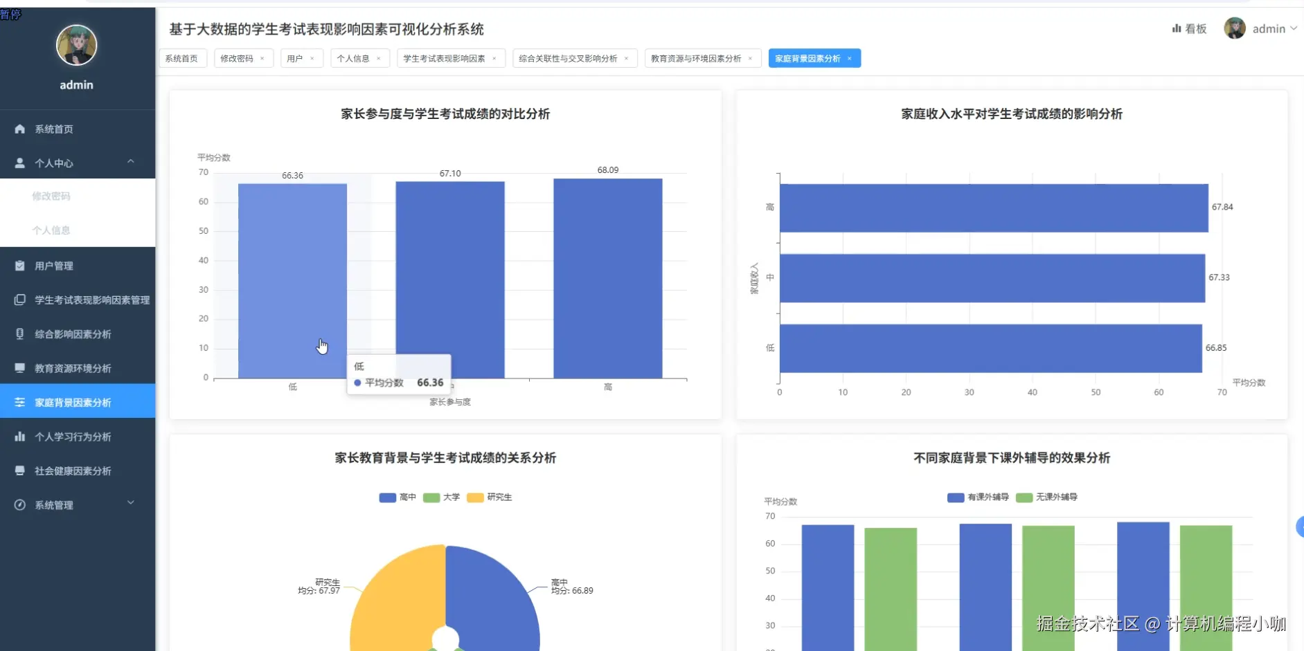1304x651 pixels.
Task: Open the admin dropdown arrow in header
Action: pos(1294,28)
